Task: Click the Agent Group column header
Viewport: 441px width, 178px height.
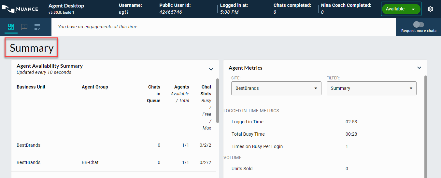Action: click(95, 87)
